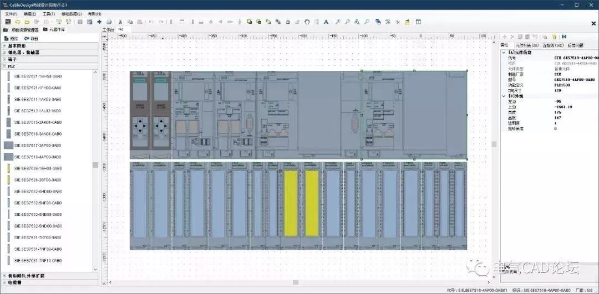Collapse the [B]外观 property group
This screenshot has width=599, height=294.
(504, 96)
